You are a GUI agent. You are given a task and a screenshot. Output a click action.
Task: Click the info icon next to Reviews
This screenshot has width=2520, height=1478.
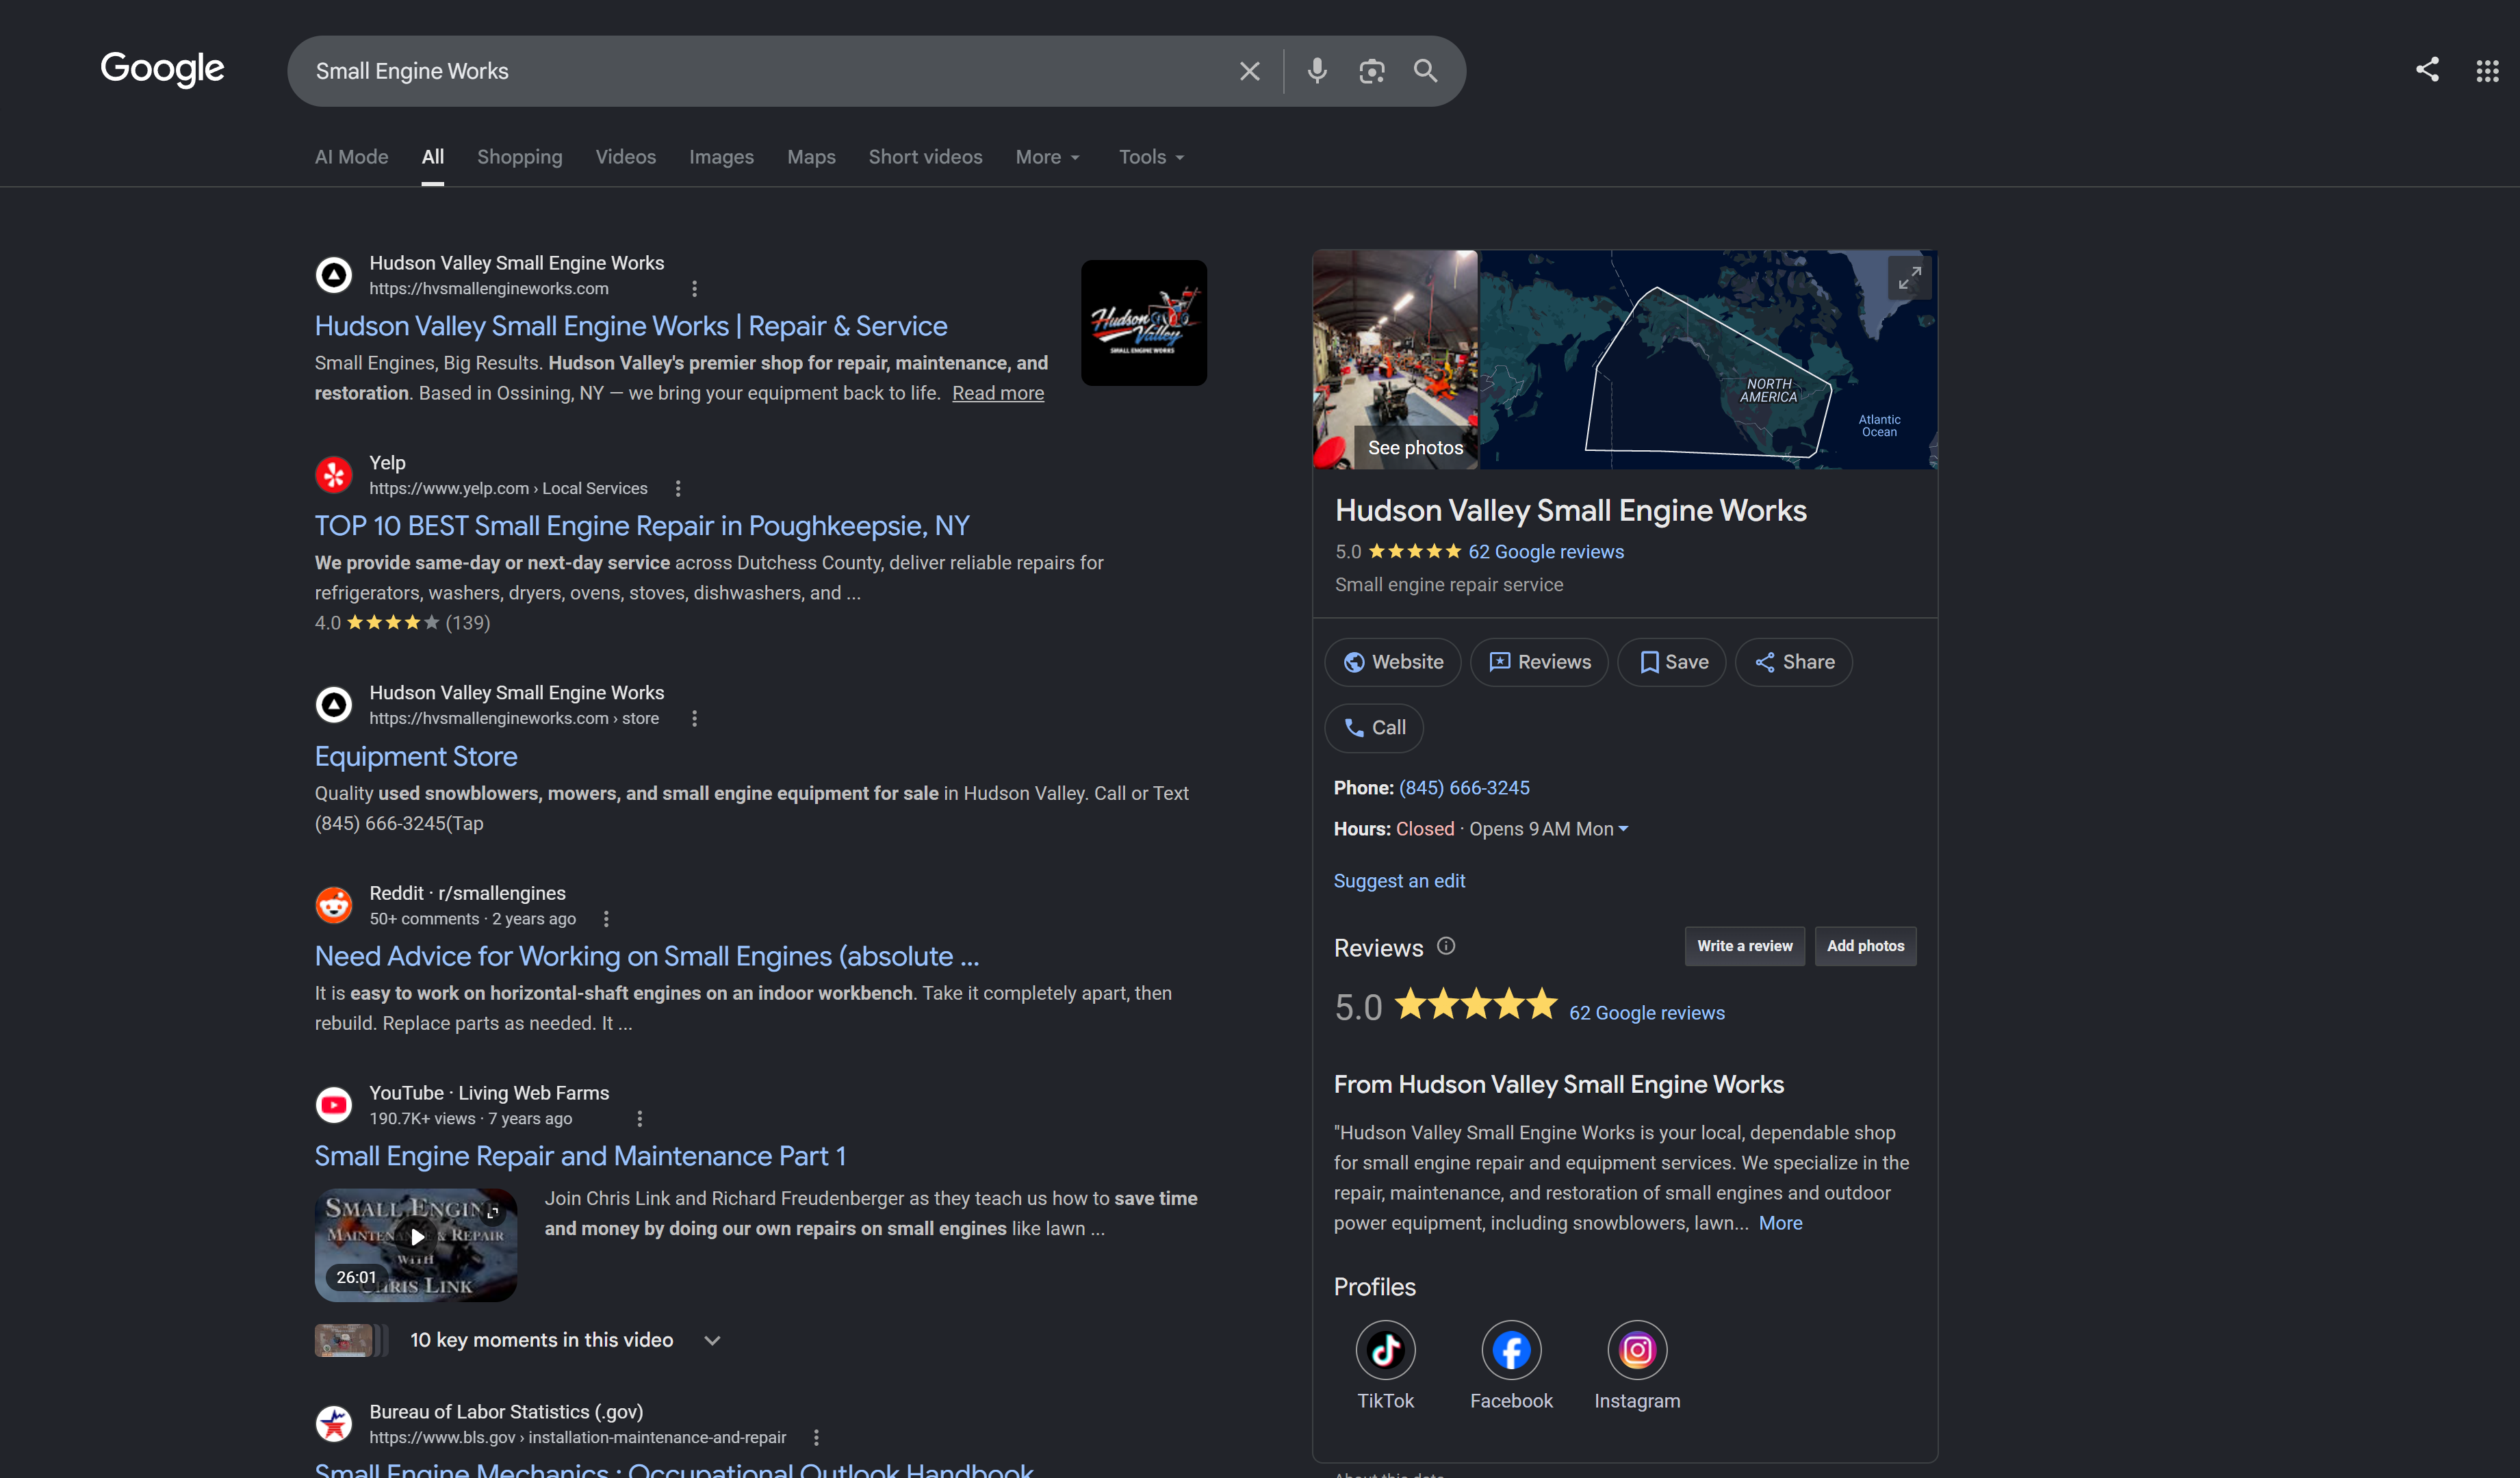point(1446,946)
